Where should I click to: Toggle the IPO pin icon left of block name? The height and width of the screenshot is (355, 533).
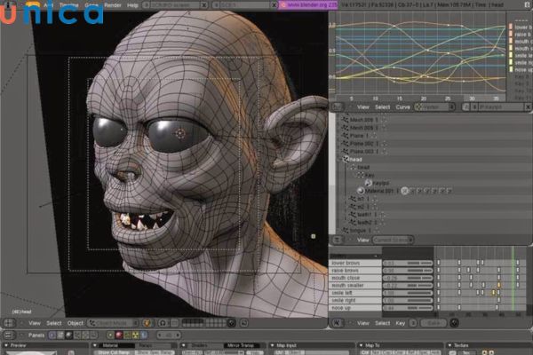[465, 107]
